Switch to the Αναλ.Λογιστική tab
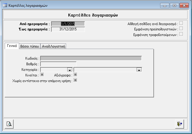 tap(53, 46)
